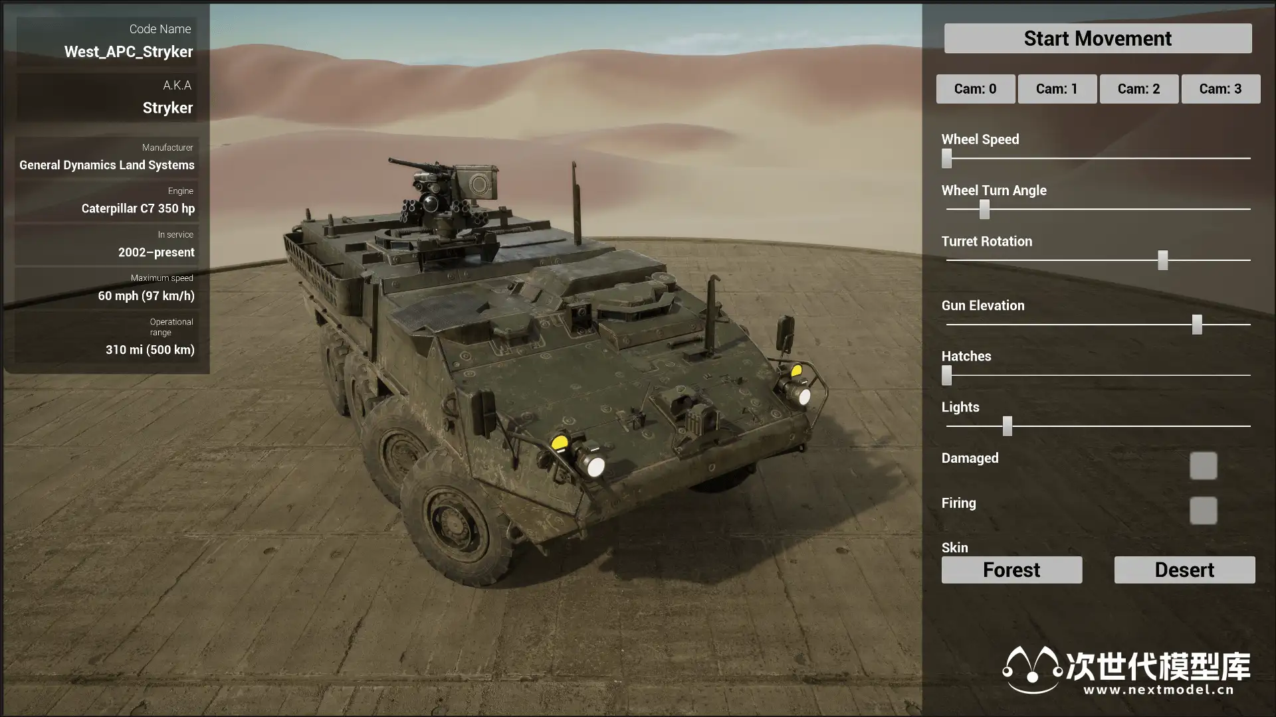
Task: Click the Turret Rotation slider handle
Action: click(x=1162, y=260)
